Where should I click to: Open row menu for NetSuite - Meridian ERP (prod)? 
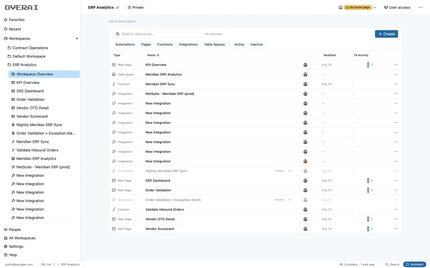point(396,94)
